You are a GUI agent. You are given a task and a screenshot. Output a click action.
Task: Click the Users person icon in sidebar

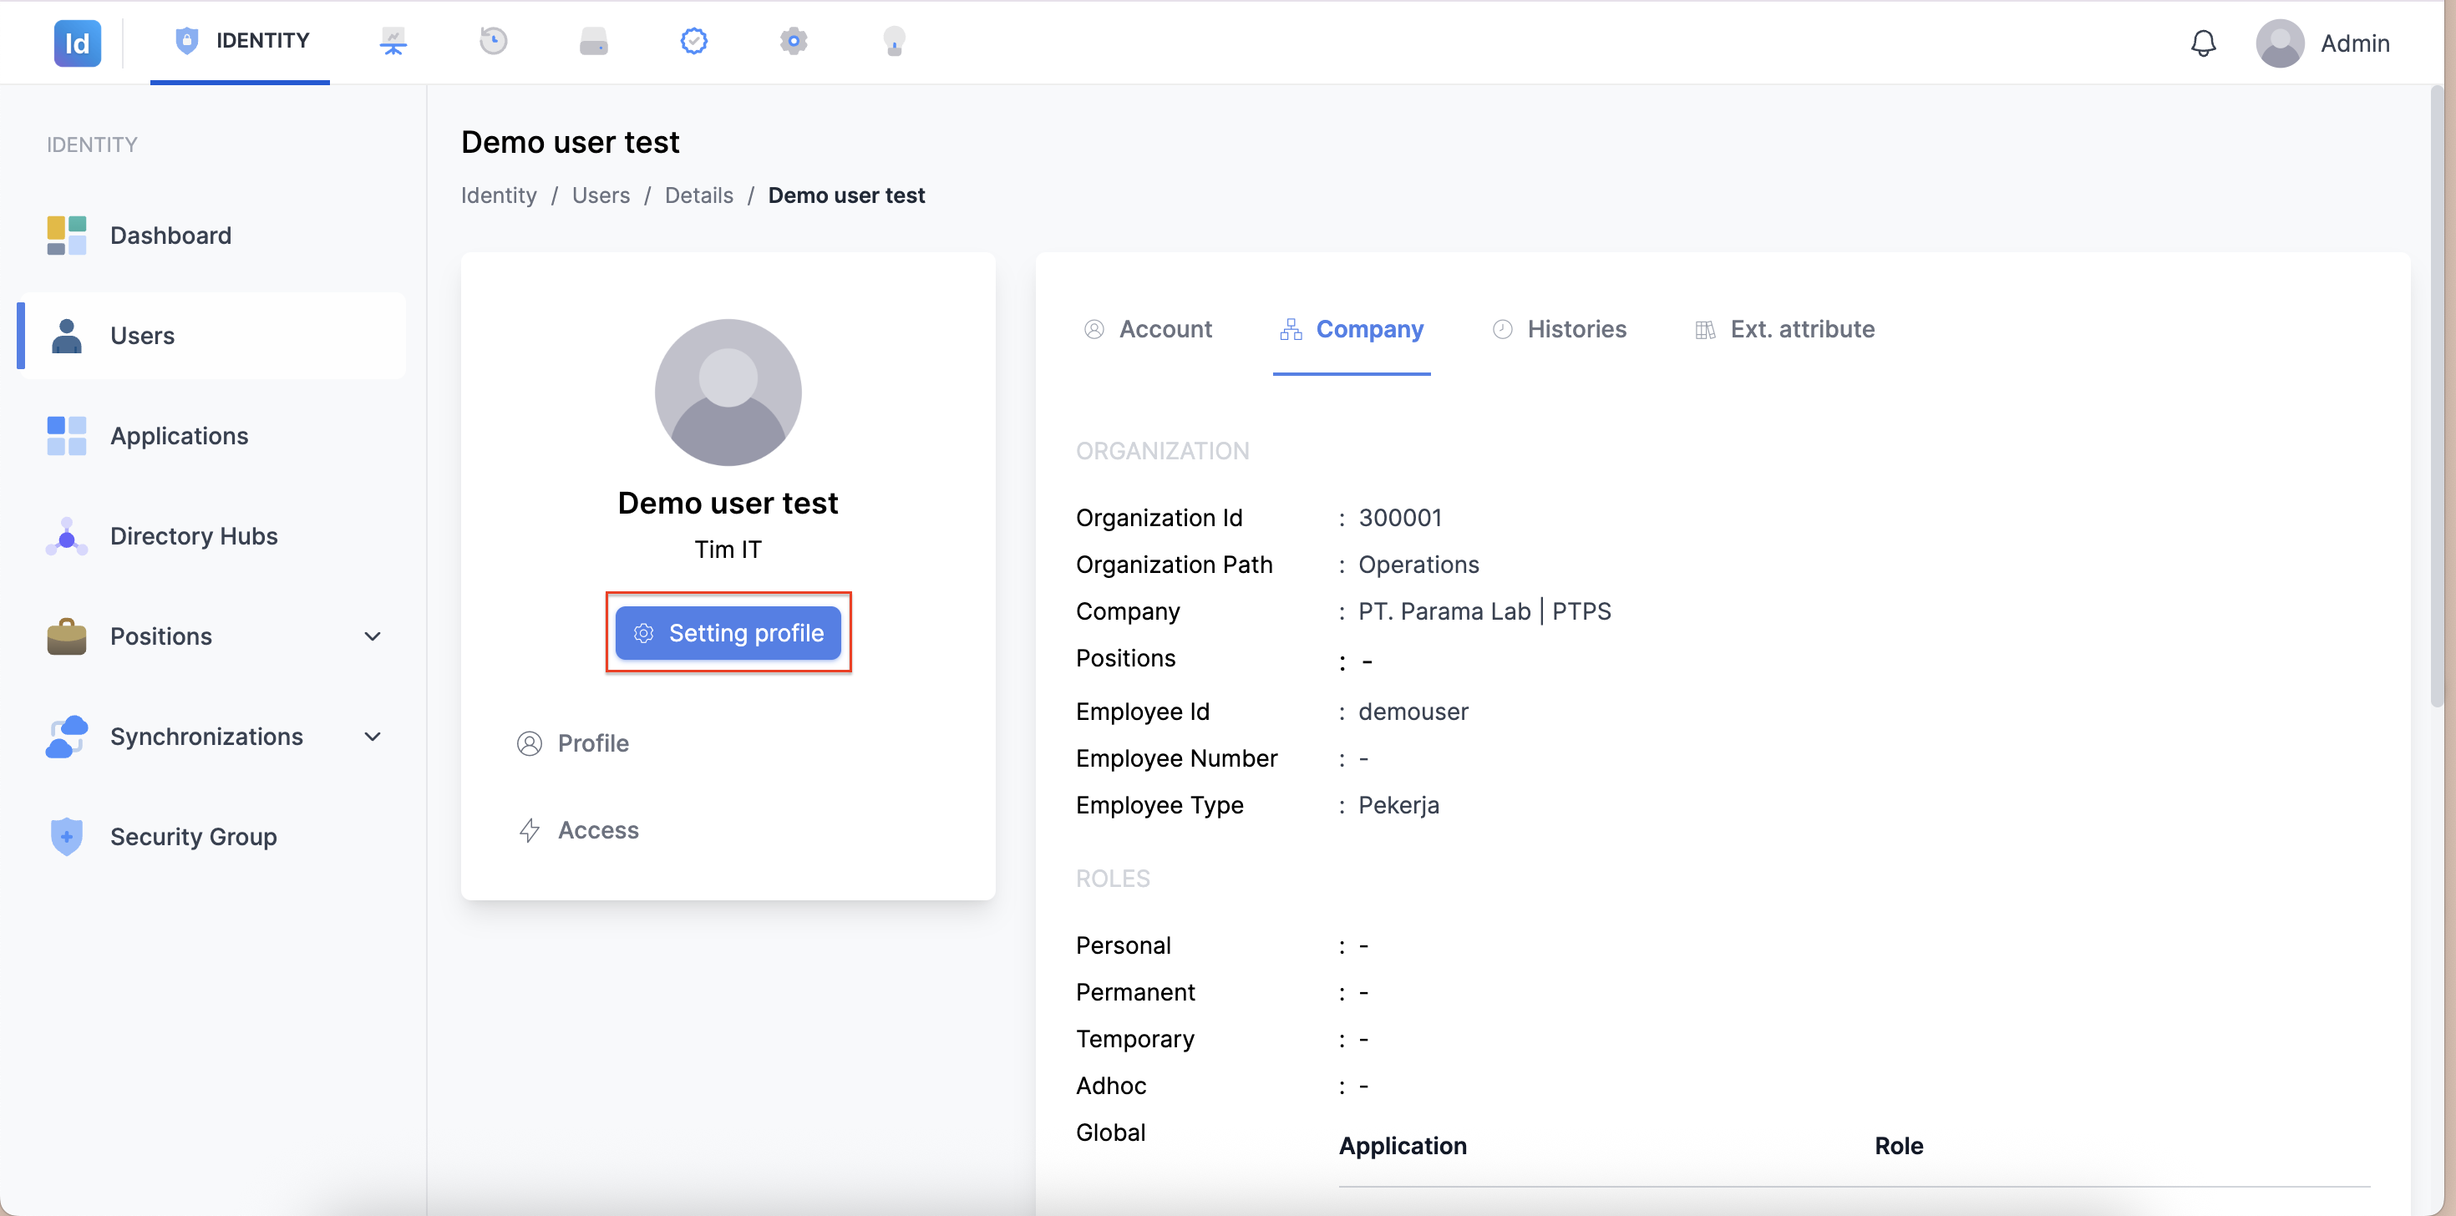pyautogui.click(x=66, y=336)
